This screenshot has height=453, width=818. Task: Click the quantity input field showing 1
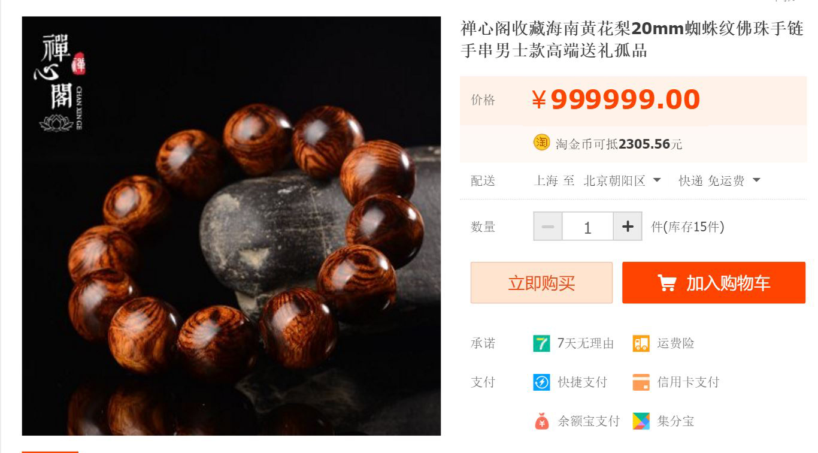pos(587,226)
